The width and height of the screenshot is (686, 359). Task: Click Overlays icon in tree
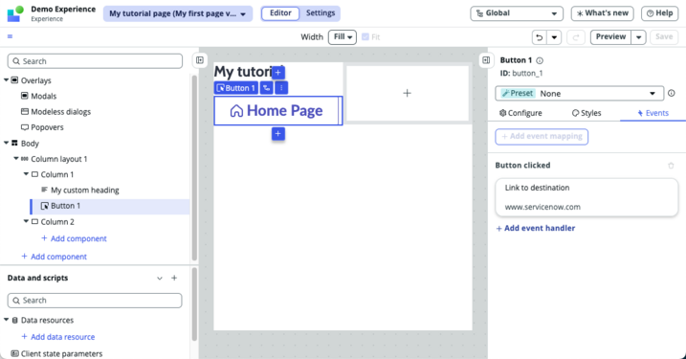15,80
